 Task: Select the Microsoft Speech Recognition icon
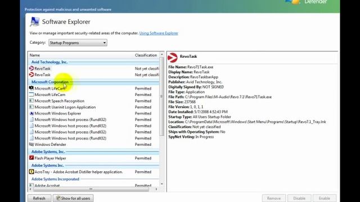point(31,101)
